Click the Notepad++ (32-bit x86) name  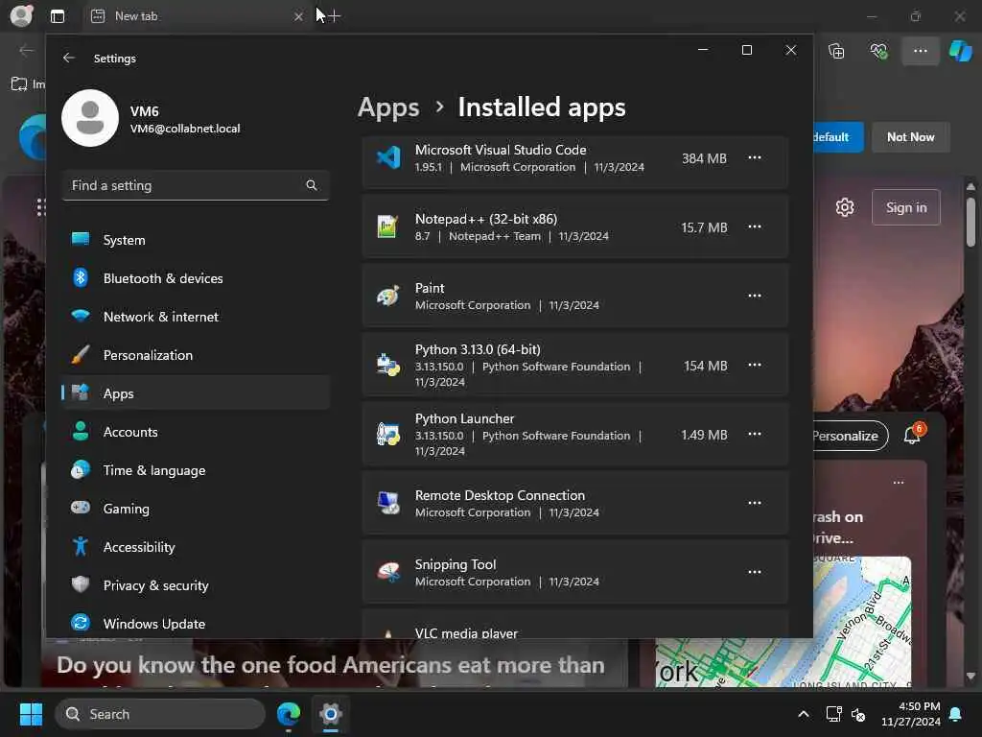[x=486, y=219]
